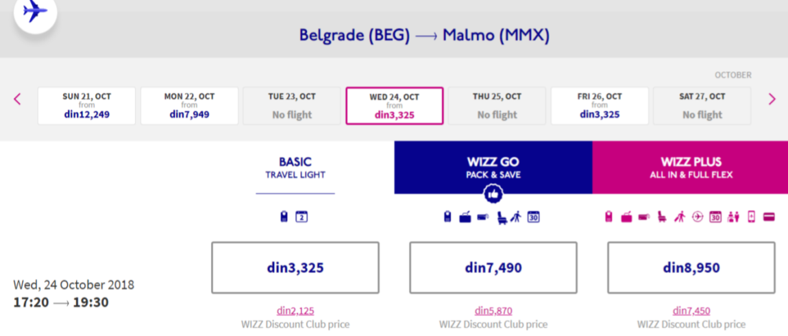Image resolution: width=788 pixels, height=336 pixels.
Task: Click the seat selection icon under WIZZ GO
Action: click(502, 217)
